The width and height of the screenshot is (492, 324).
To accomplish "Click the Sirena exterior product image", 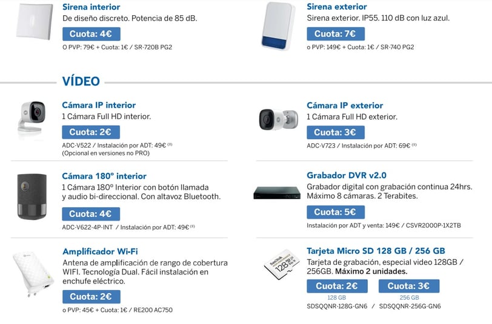I will click(x=278, y=25).
